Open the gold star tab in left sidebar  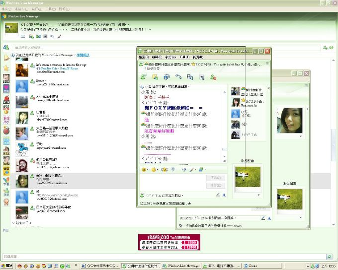[x=6, y=68]
